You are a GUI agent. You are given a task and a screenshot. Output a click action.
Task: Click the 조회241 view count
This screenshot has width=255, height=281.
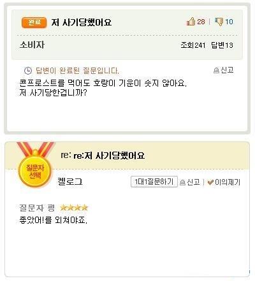193,45
